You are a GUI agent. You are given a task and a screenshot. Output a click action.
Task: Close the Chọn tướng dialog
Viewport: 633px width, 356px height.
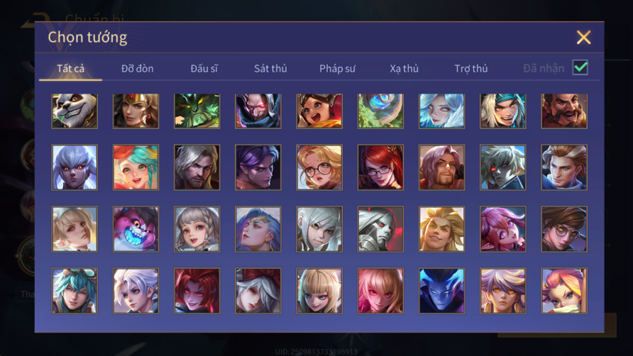tap(583, 38)
